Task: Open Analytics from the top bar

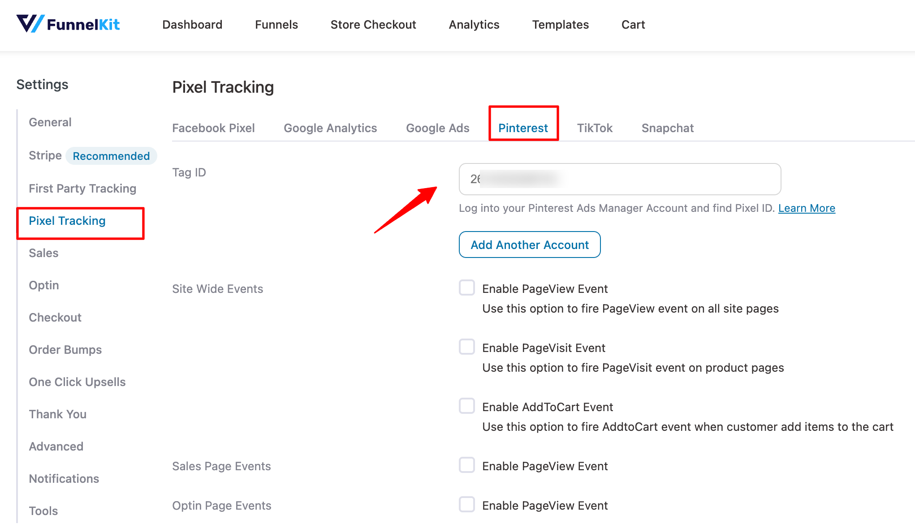Action: click(x=474, y=25)
